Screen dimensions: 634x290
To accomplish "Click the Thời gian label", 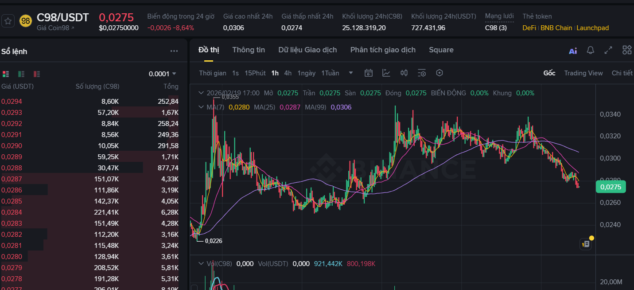I will pyautogui.click(x=213, y=73).
